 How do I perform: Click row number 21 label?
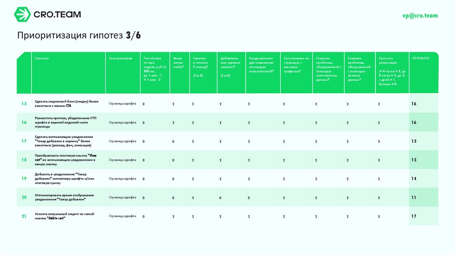[24, 216]
